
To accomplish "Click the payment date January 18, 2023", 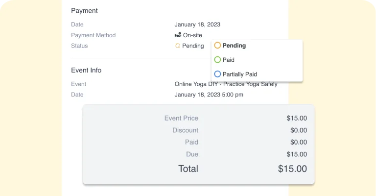I will [x=197, y=24].
